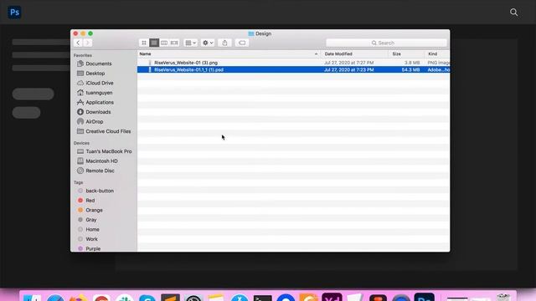This screenshot has height=301, width=536.
Task: Click the Downloads arrow icon
Action: pos(80,112)
